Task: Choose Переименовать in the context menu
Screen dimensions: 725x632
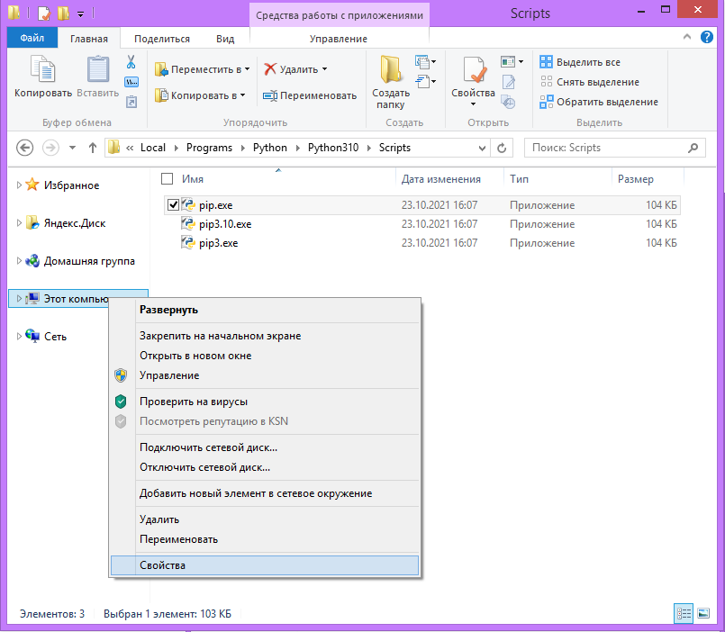Action: [x=265, y=539]
